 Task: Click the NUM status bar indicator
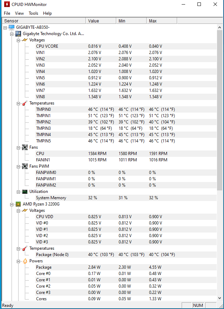point(198,305)
